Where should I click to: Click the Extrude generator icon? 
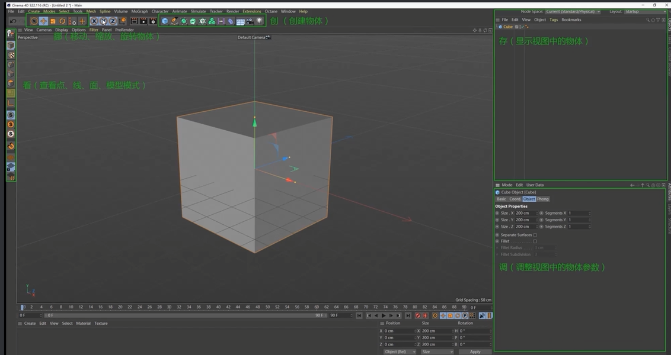click(193, 21)
